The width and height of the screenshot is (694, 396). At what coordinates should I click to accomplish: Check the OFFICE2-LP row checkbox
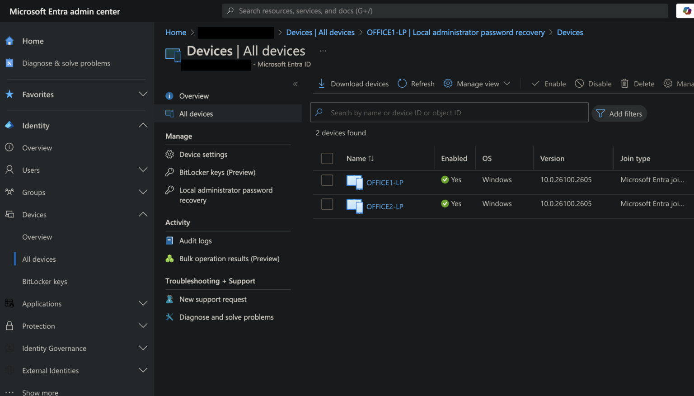point(327,204)
